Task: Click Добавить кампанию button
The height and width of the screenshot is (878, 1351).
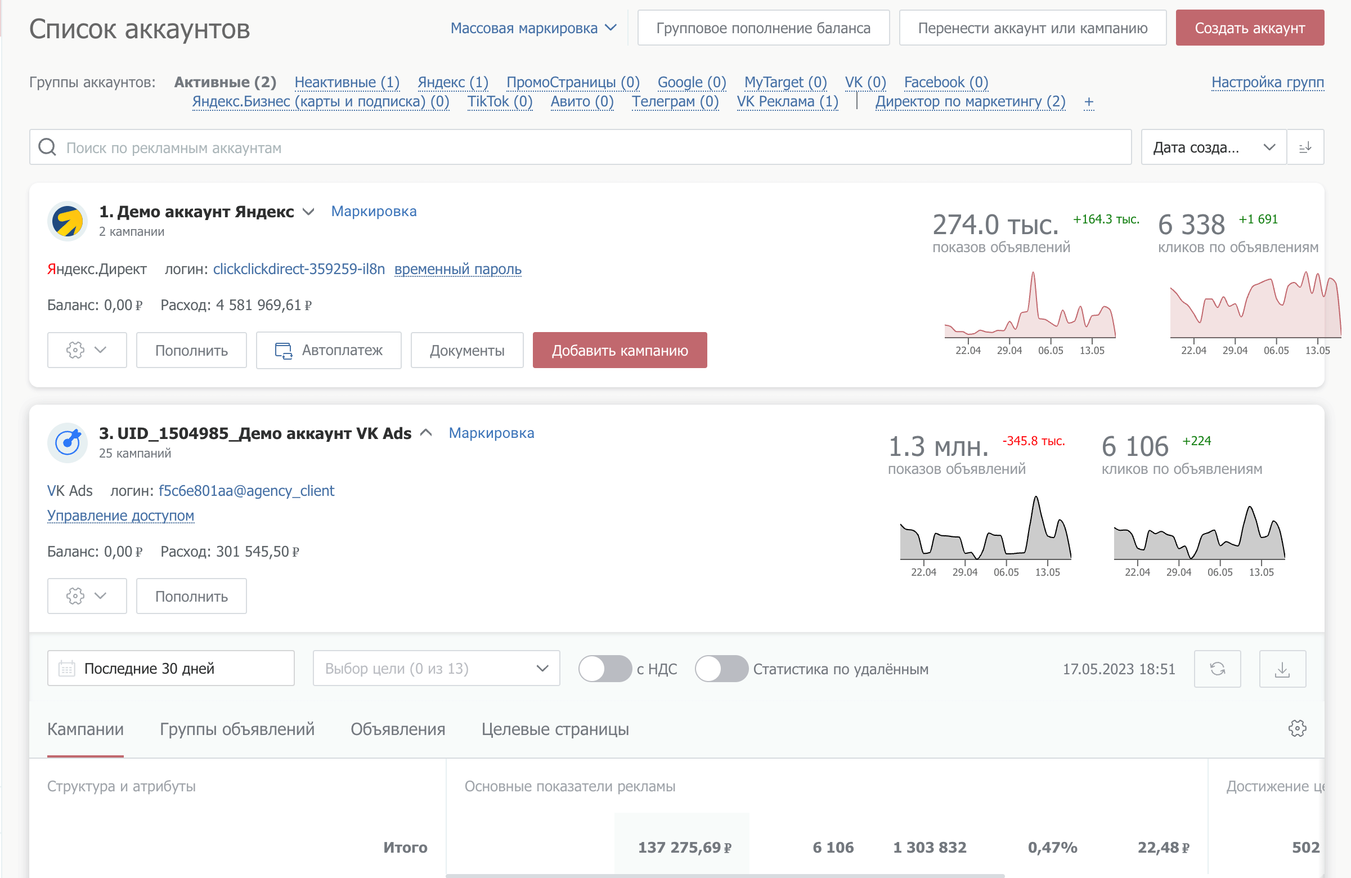Action: click(x=620, y=351)
